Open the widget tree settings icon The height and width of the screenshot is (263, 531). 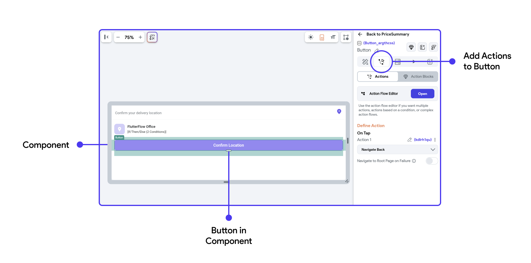(x=346, y=37)
